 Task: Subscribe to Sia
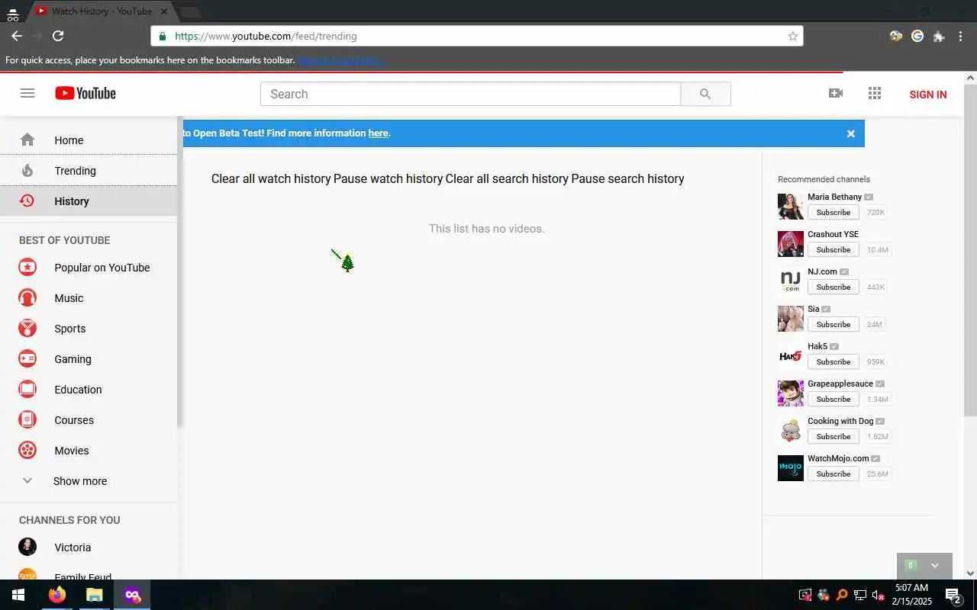[x=833, y=325]
